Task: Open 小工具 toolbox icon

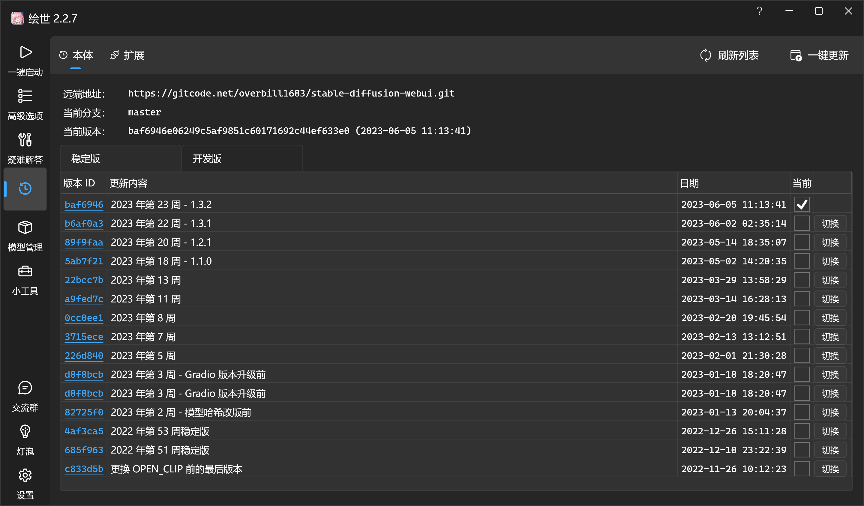Action: click(x=25, y=271)
